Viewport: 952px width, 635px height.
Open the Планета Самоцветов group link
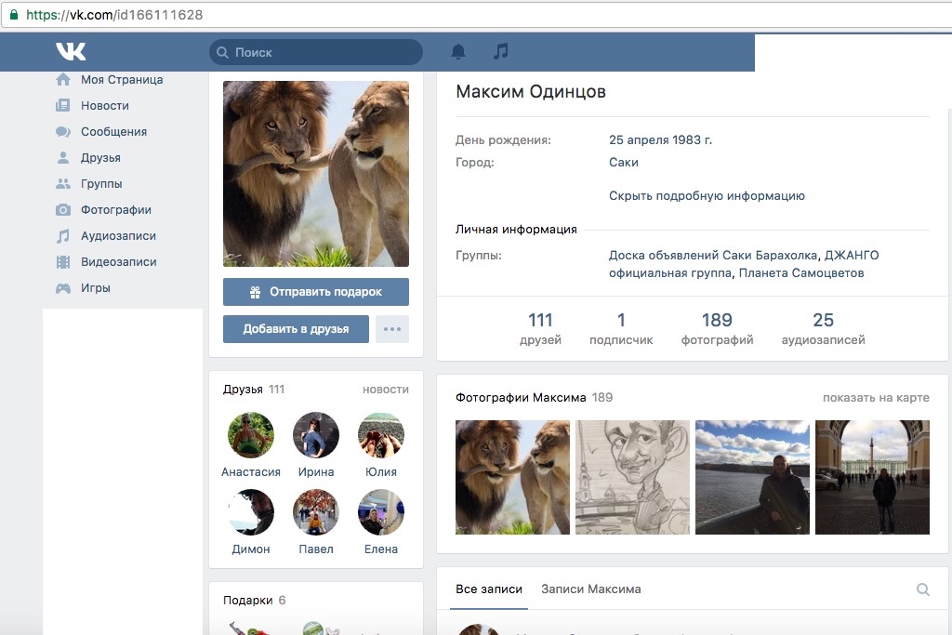coord(801,273)
